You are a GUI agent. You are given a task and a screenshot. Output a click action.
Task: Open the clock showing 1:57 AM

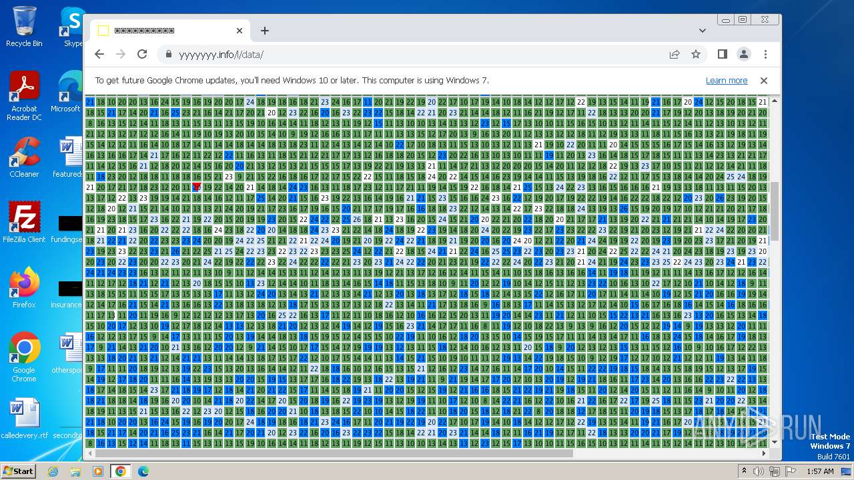tap(819, 471)
